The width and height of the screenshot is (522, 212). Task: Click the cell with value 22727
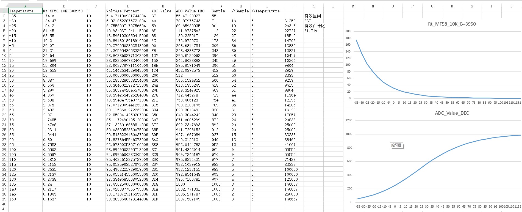[294, 31]
